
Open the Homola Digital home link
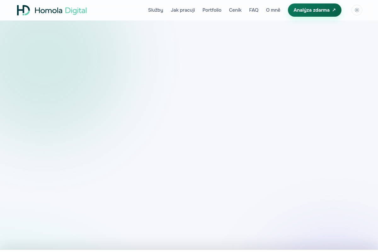(x=52, y=10)
